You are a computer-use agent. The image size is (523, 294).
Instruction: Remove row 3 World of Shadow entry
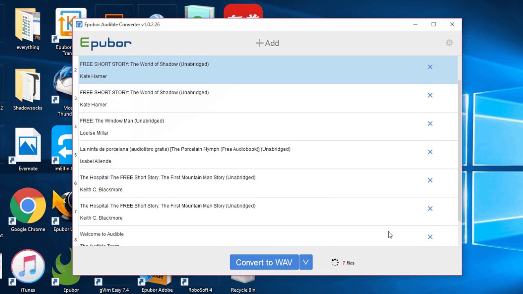[430, 95]
